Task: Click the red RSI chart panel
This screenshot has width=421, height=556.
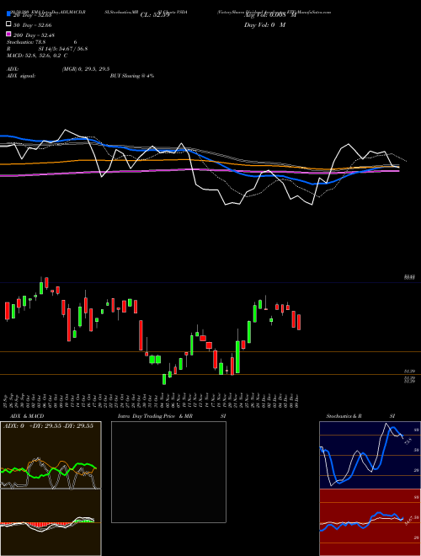Action: (x=370, y=522)
